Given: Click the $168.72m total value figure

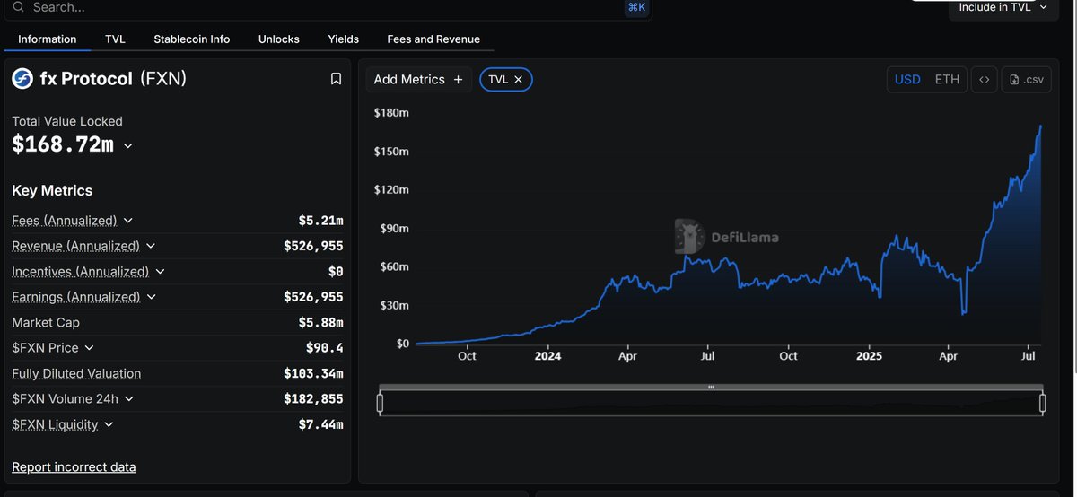Looking at the screenshot, I should click(63, 144).
